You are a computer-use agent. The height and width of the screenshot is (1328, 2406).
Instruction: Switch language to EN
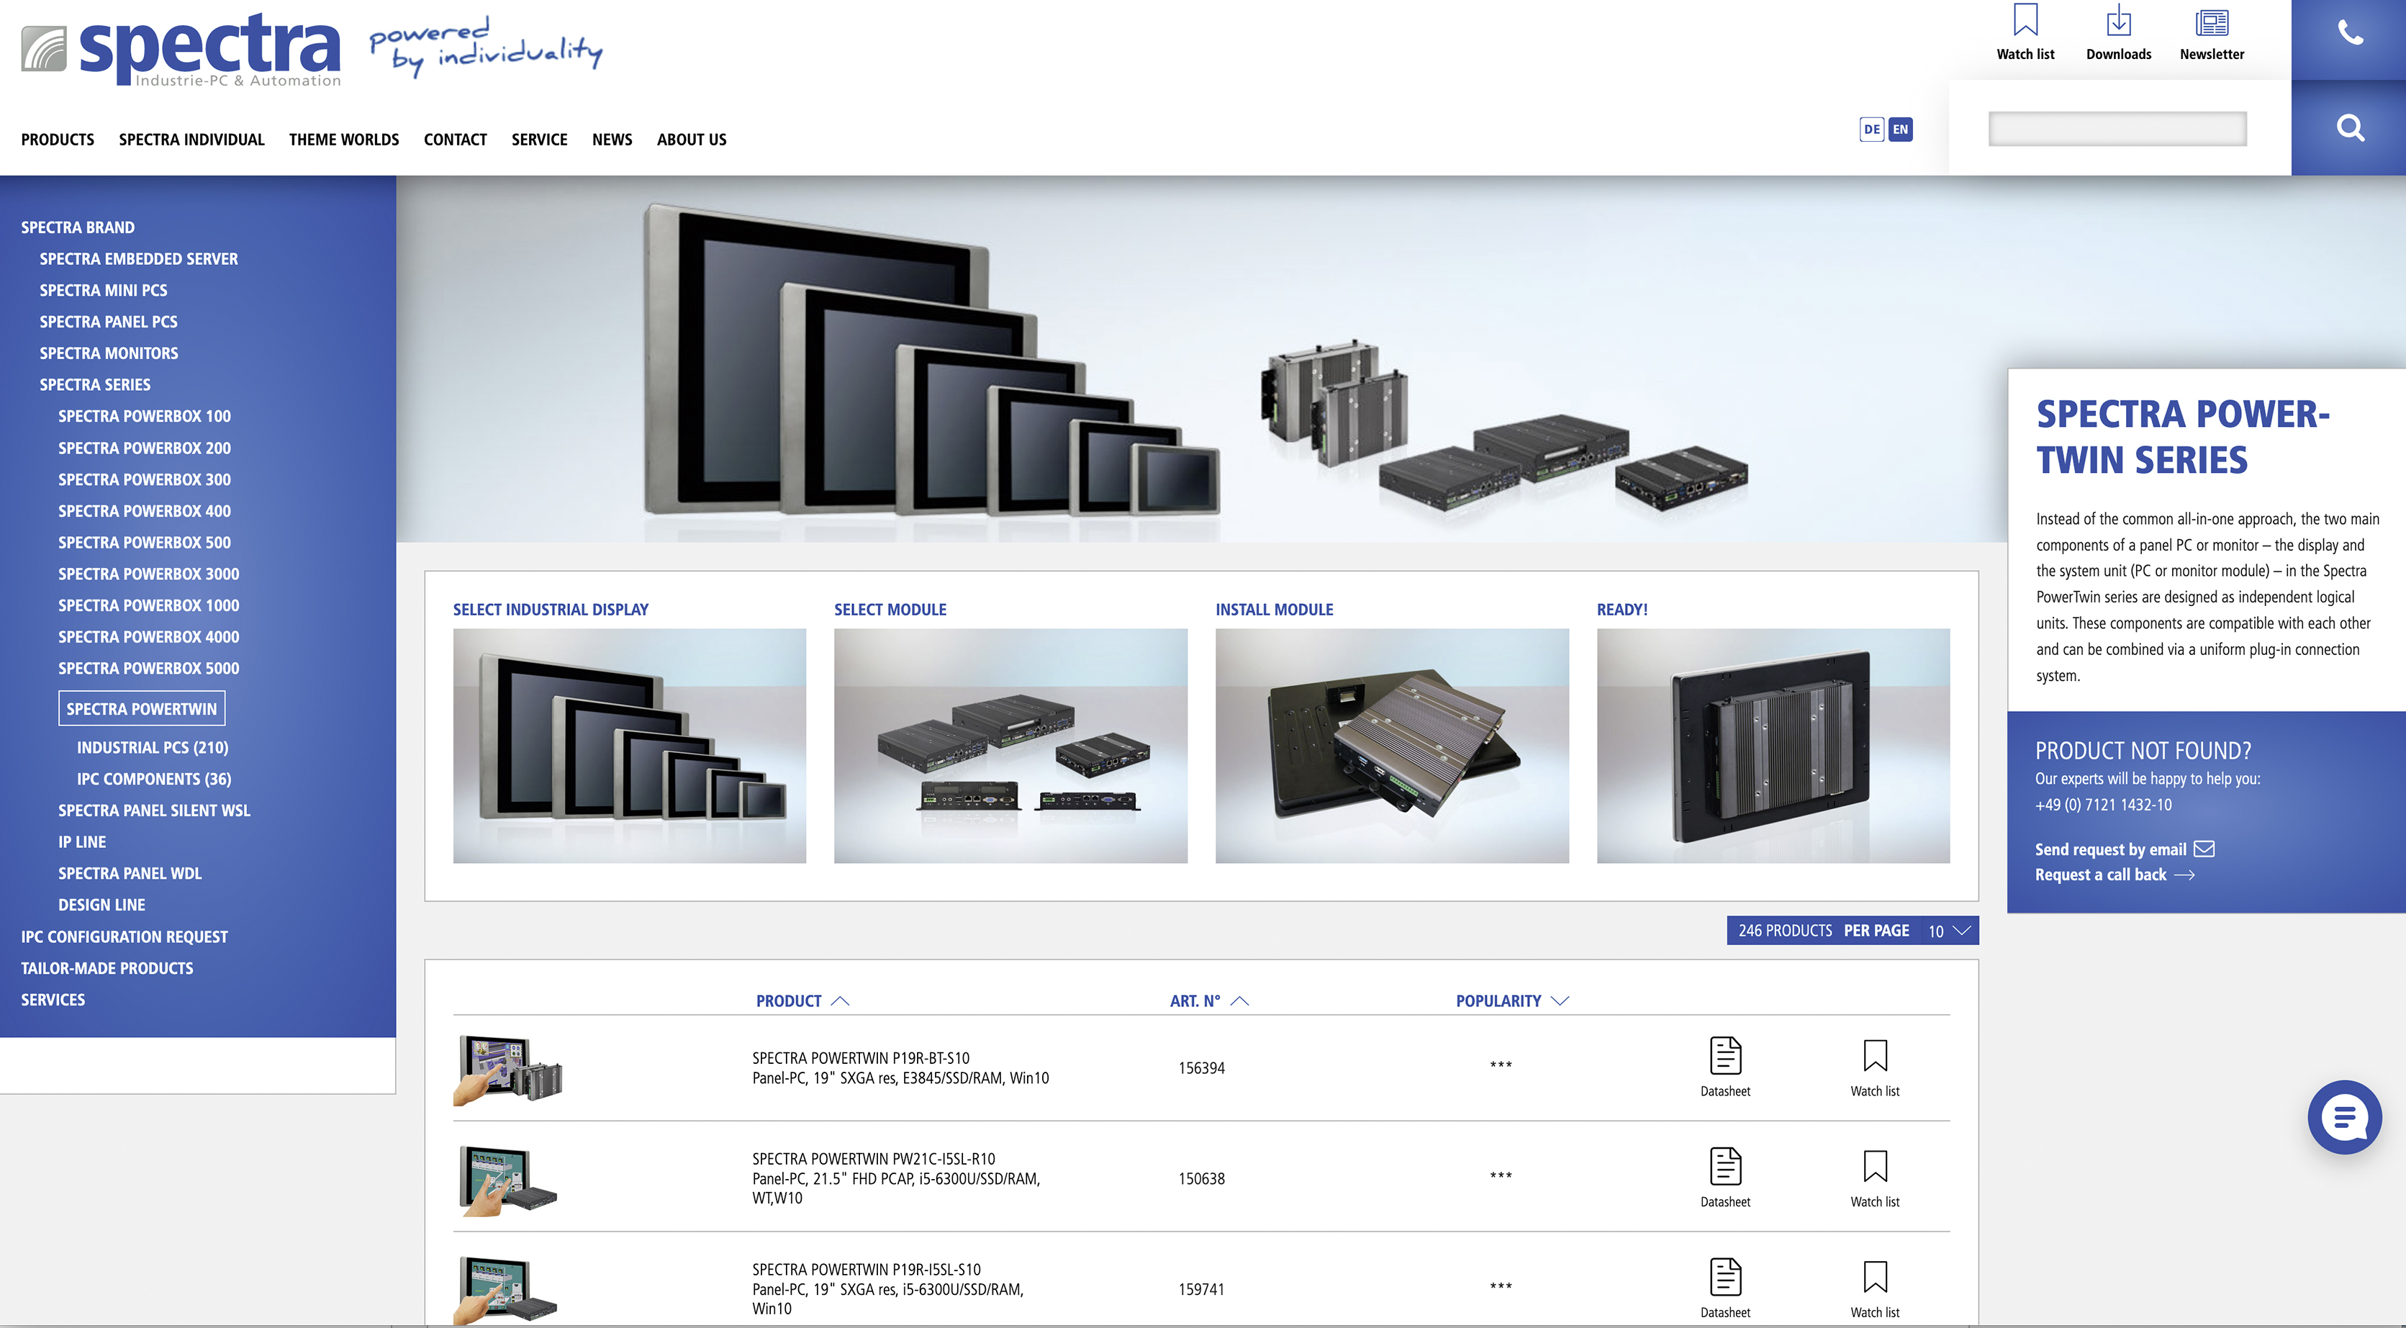point(1900,129)
